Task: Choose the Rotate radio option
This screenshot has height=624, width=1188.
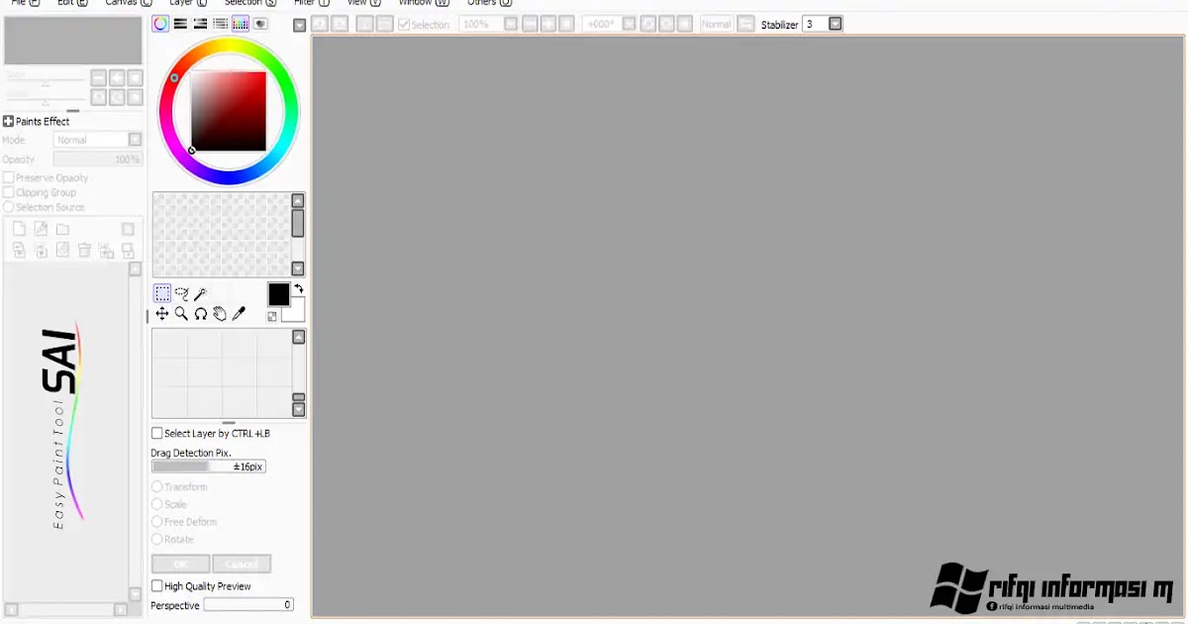Action: 156,540
